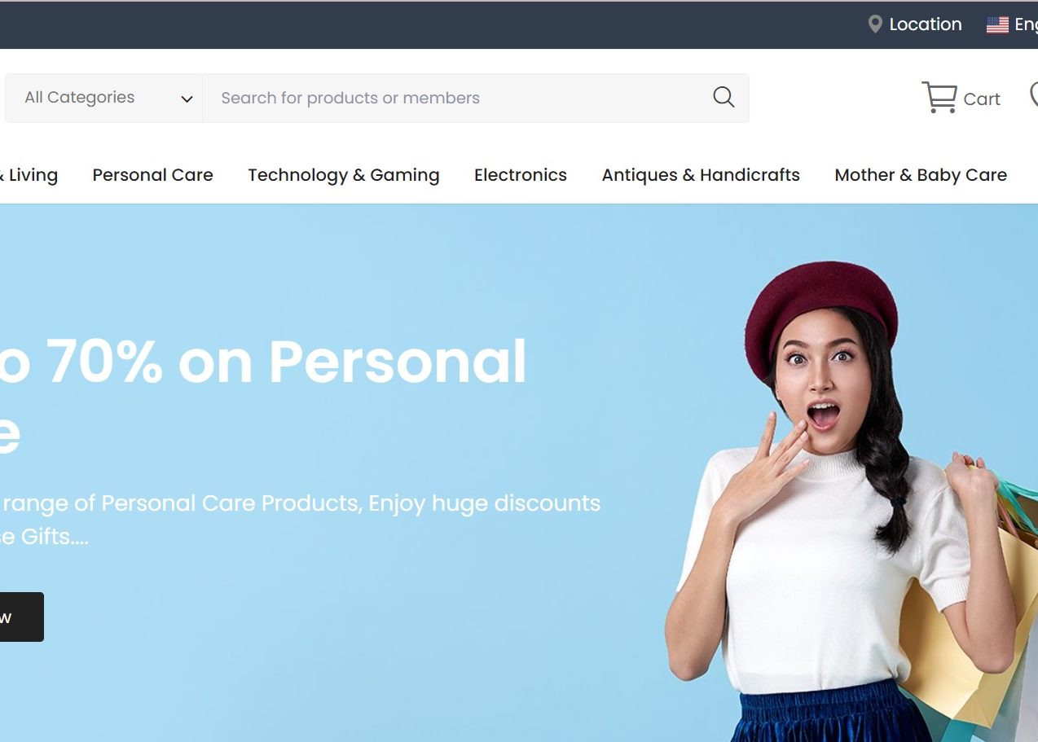The height and width of the screenshot is (742, 1038).
Task: Click the cut-off icon right of Cart
Action: click(x=1034, y=94)
